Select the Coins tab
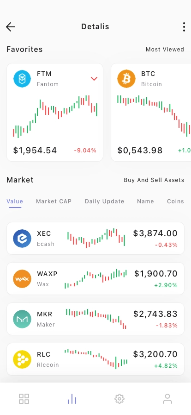The width and height of the screenshot is (191, 415). (175, 201)
